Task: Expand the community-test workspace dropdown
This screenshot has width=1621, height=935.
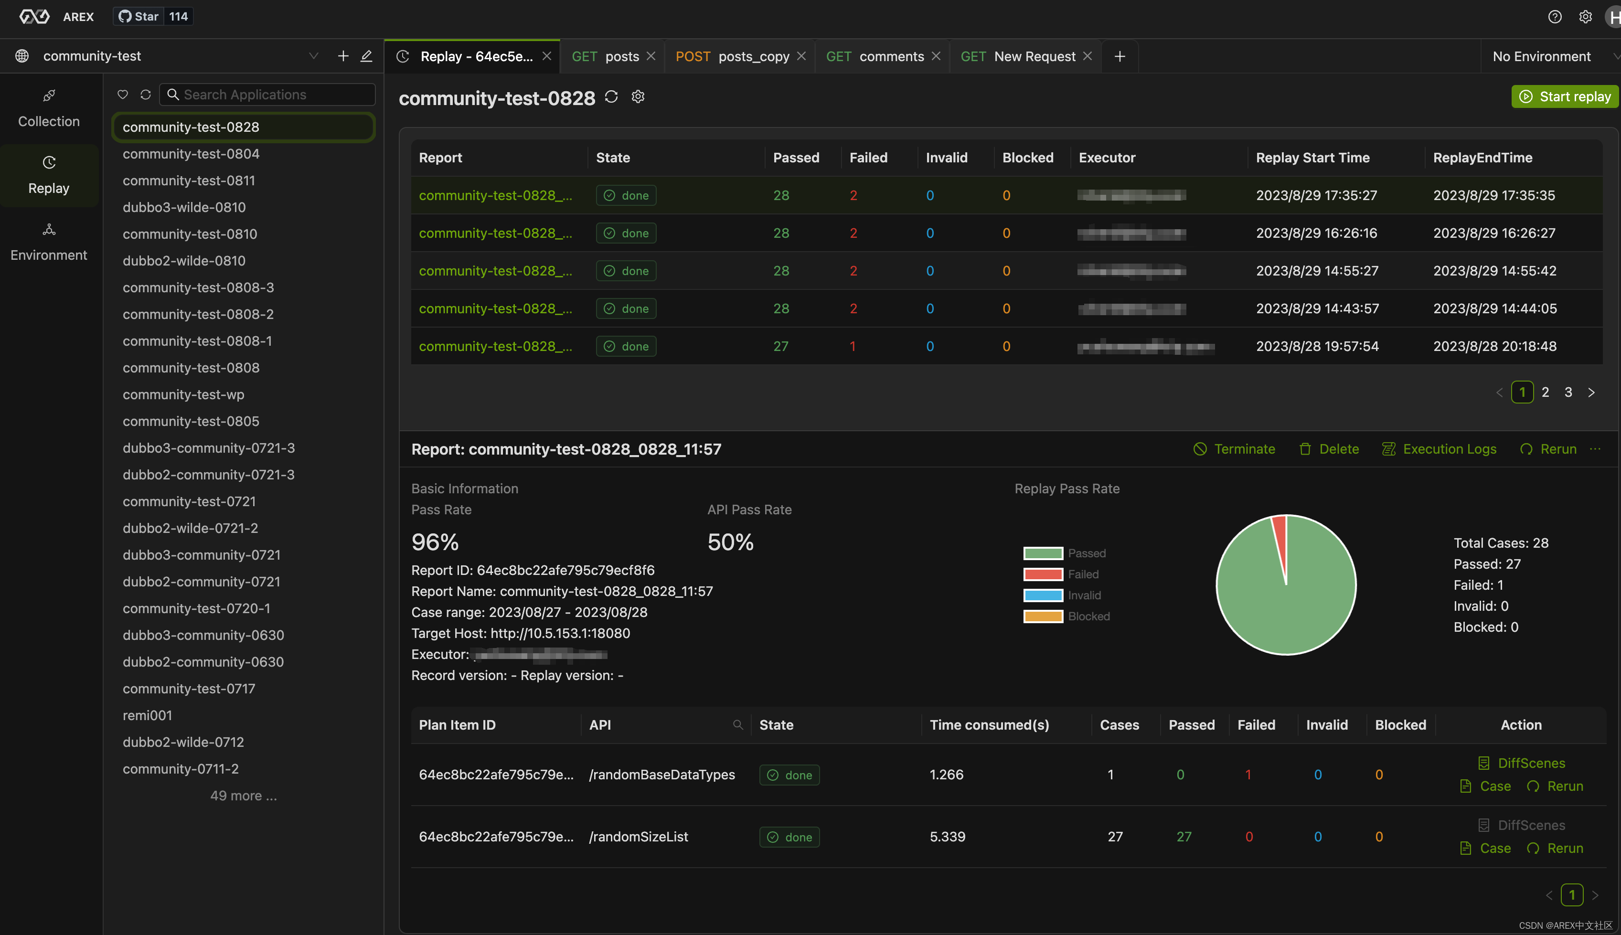Action: pyautogui.click(x=313, y=56)
